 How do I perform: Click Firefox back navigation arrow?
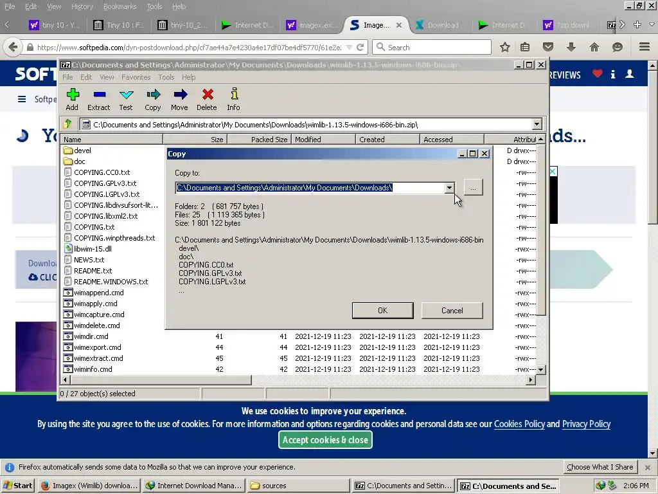(x=13, y=47)
